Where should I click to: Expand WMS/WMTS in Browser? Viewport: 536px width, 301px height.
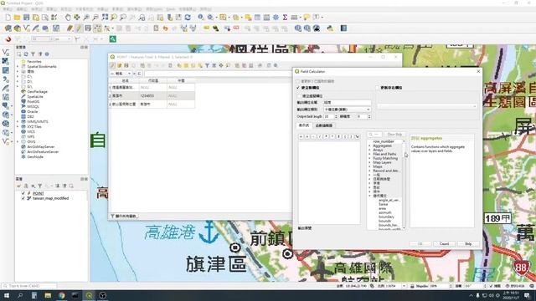coord(18,121)
